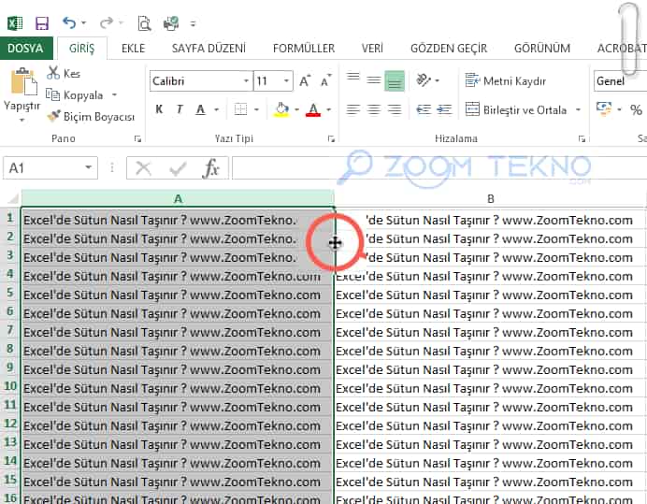Open the VERİ tab

pos(372,49)
